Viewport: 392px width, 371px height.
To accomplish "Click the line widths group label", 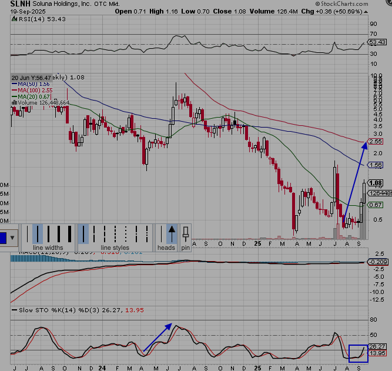I will [x=48, y=248].
